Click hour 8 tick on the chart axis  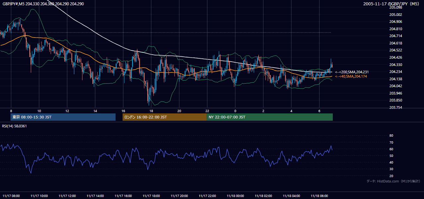(x=11, y=111)
